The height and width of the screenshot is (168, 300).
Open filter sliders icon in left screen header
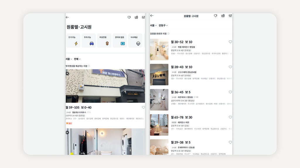[143, 17]
